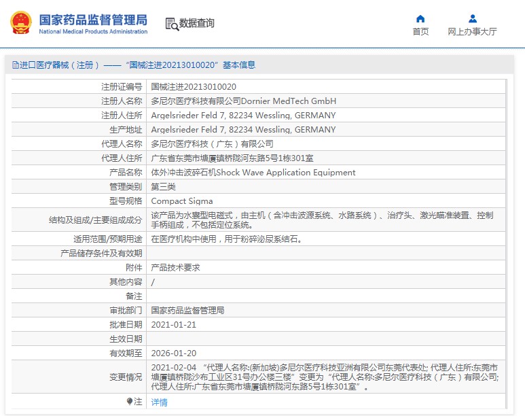Open 网上办事大厅 service hall
The width and height of the screenshot is (525, 416).
click(473, 31)
